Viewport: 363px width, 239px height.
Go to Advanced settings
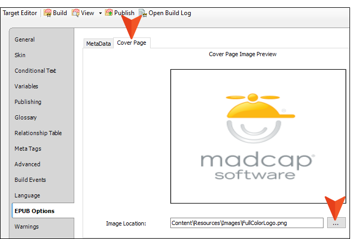(28, 164)
